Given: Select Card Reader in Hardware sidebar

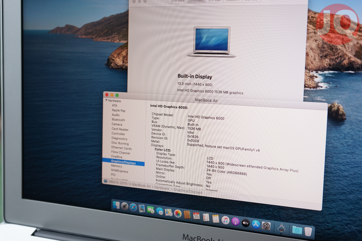Looking at the screenshot, I should point(120,129).
